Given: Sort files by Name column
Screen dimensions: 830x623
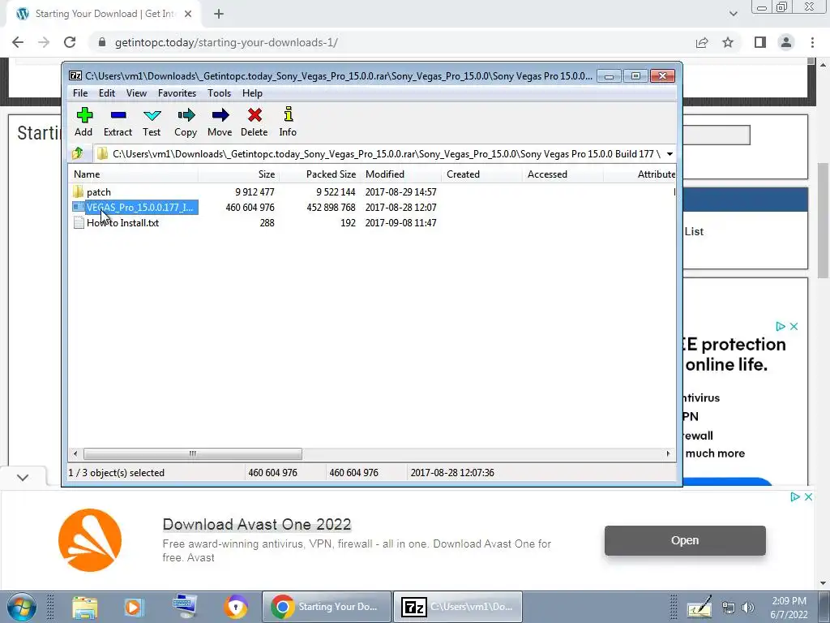Looking at the screenshot, I should pos(134,174).
